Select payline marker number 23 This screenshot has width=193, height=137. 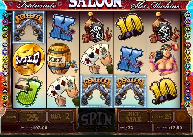188,105
